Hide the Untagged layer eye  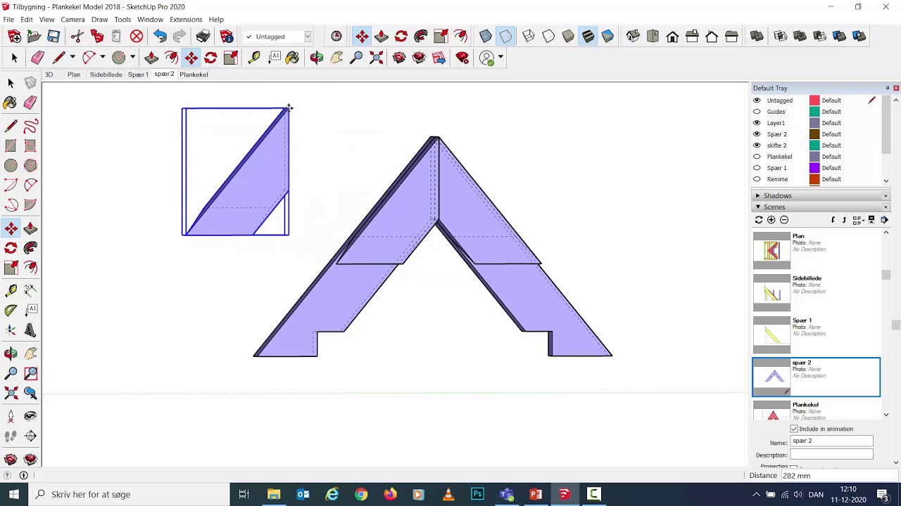coord(757,100)
